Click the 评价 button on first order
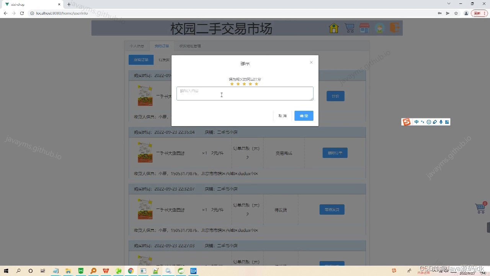The width and height of the screenshot is (490, 276). pos(335,96)
